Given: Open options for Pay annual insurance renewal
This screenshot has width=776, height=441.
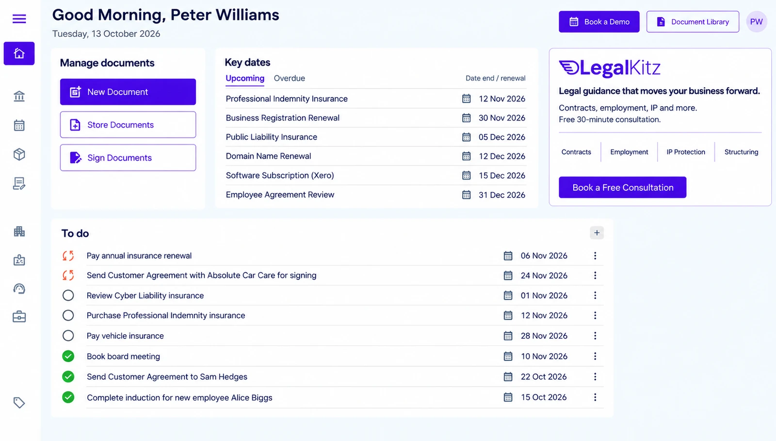Looking at the screenshot, I should (595, 256).
